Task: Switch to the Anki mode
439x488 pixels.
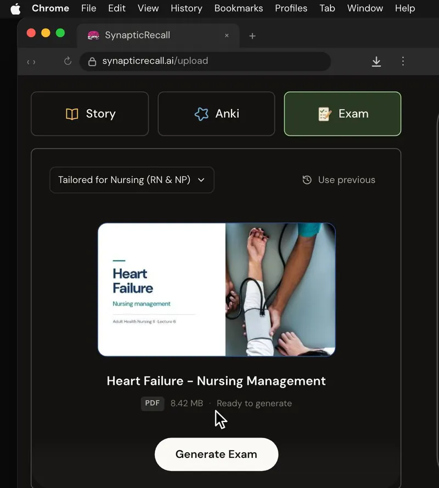Action: point(217,114)
